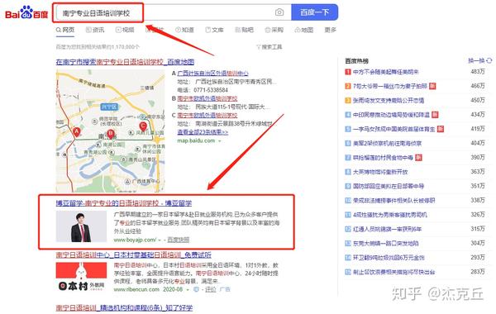This screenshot has width=496, height=314.
Task: Open the 南宁日语培训中心_日本村 result title
Action: (133, 255)
